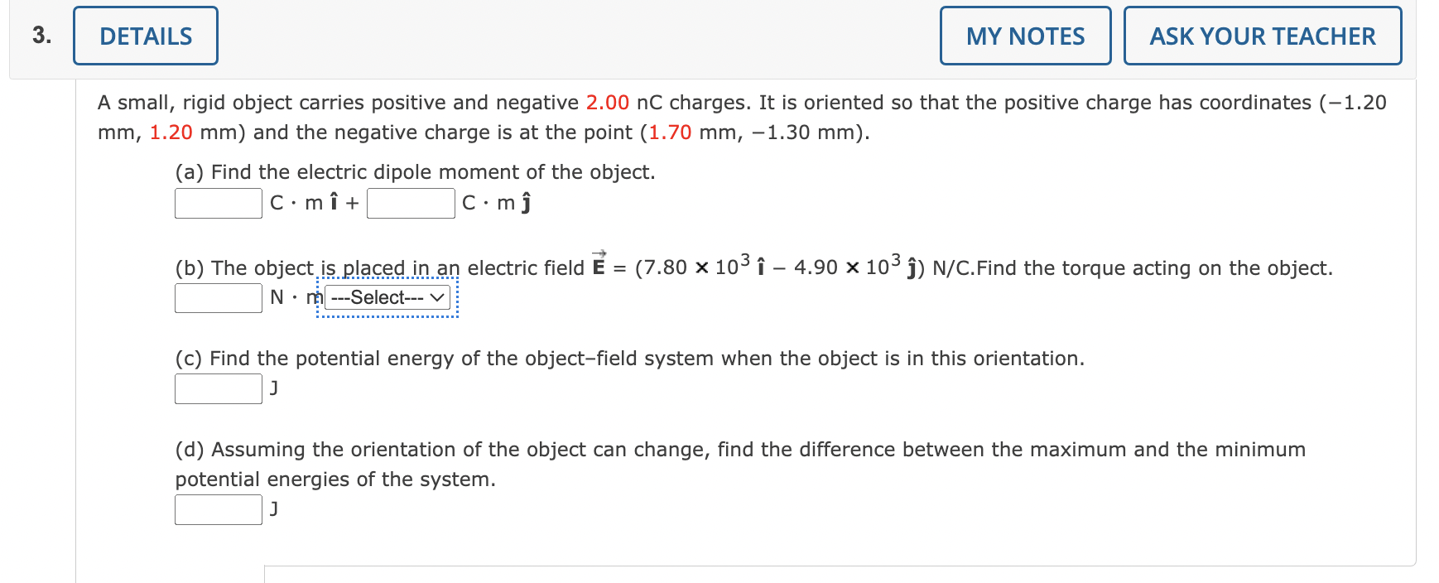Image resolution: width=1439 pixels, height=583 pixels.
Task: Focus the first dipole moment entry box
Action: pos(217,203)
